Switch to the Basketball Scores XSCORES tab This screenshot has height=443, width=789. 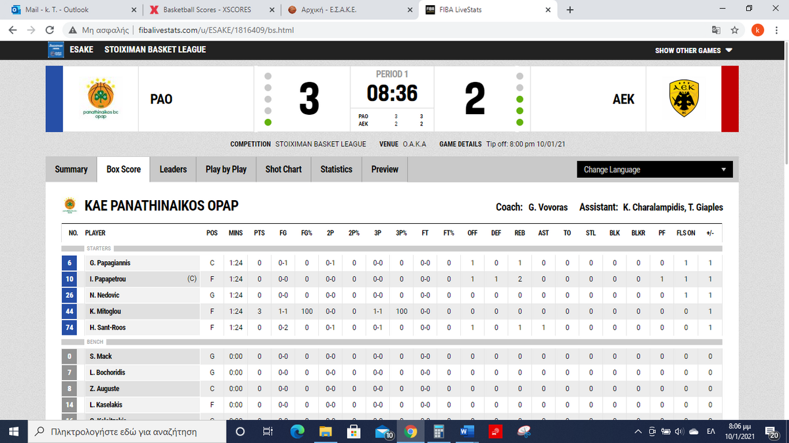coord(212,10)
